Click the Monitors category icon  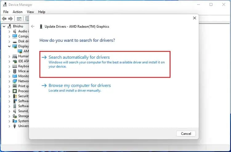(14, 76)
